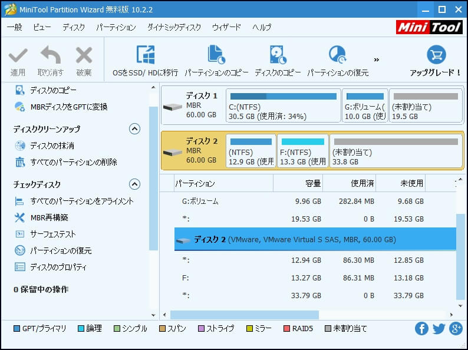Click the Undo (取り消す) arrow icon
The image size is (468, 350).
click(51, 55)
